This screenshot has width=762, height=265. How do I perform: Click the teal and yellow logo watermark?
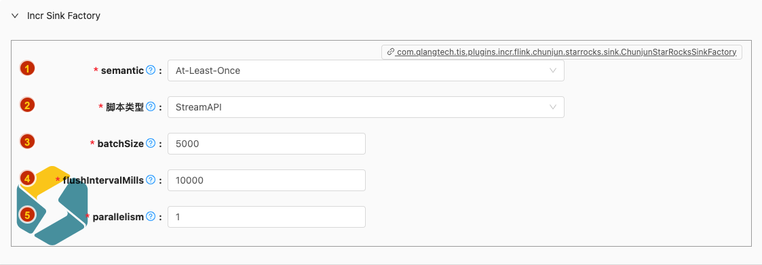tap(52, 205)
